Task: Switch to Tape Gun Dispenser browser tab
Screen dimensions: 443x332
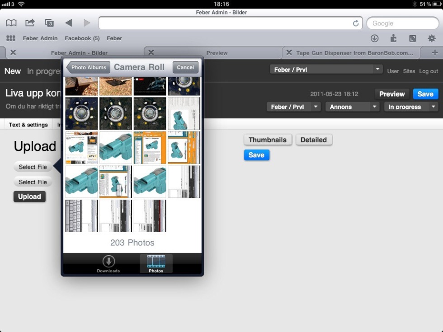Action: point(354,53)
